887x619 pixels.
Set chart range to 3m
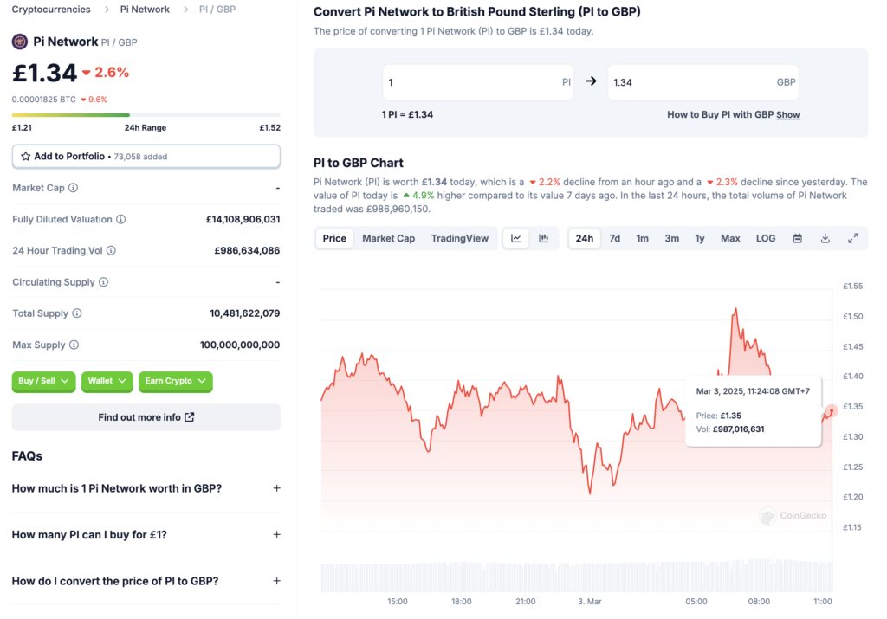pyautogui.click(x=672, y=239)
